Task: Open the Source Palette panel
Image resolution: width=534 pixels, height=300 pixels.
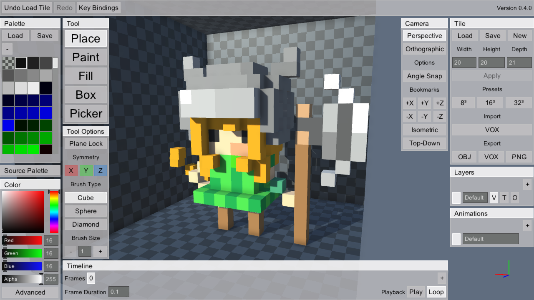Action: (30, 170)
